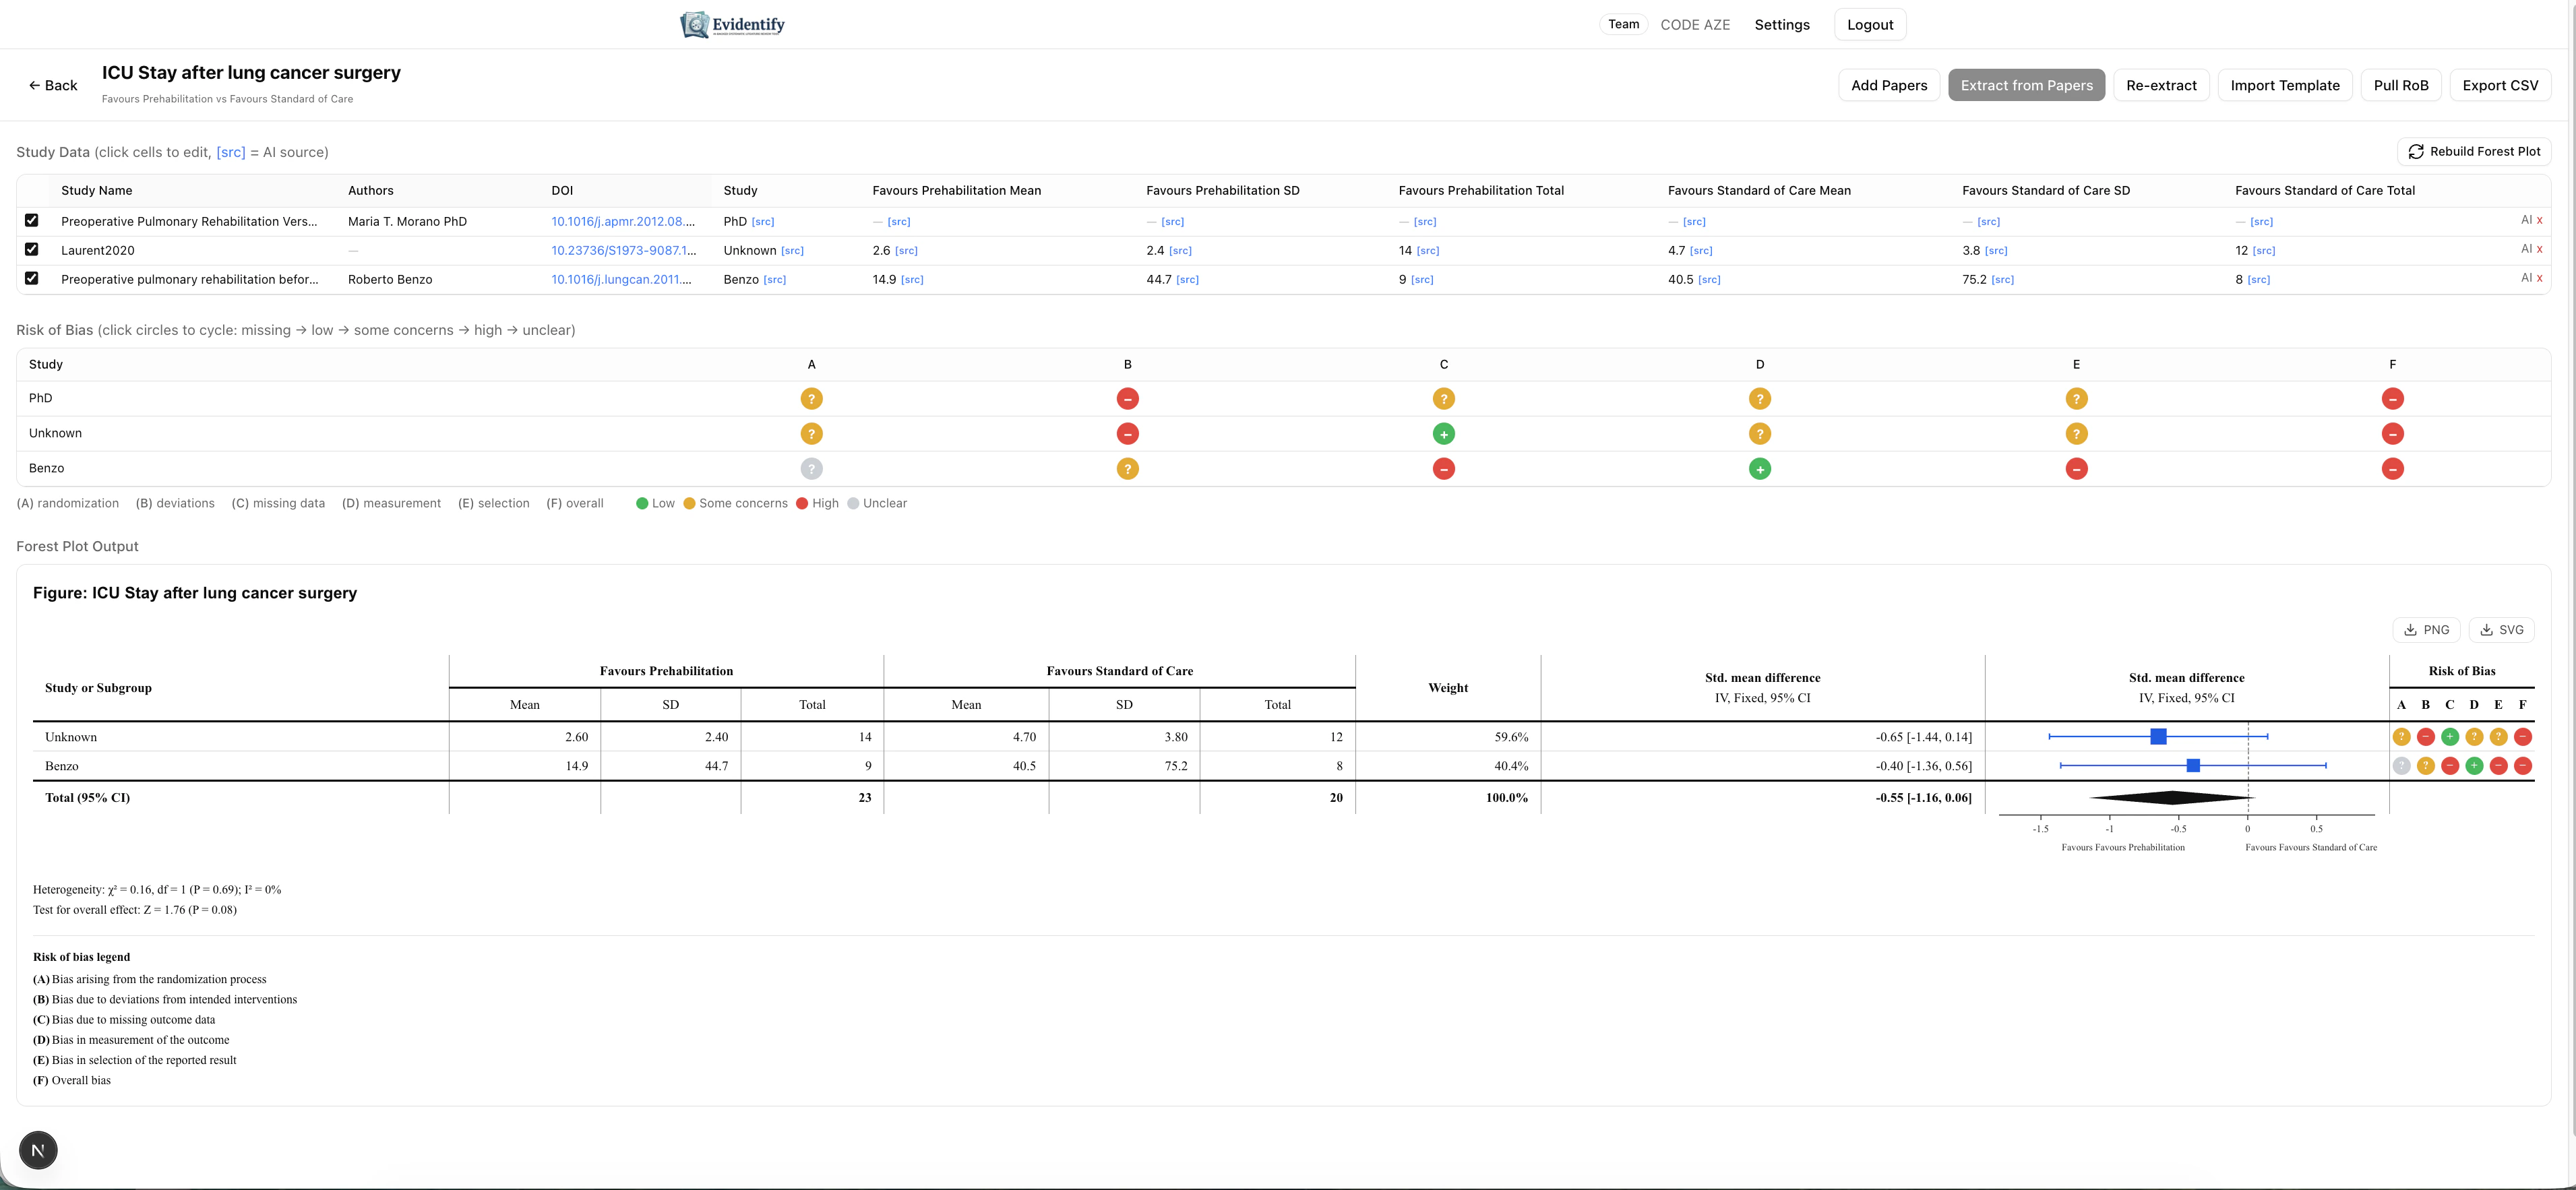
Task: Edit Laurent2020 Prehabilitation Mean cell 2.6
Action: click(881, 251)
